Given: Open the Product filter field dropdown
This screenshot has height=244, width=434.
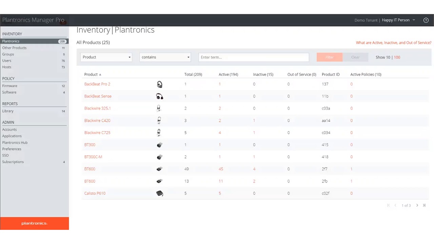Looking at the screenshot, I should [106, 57].
